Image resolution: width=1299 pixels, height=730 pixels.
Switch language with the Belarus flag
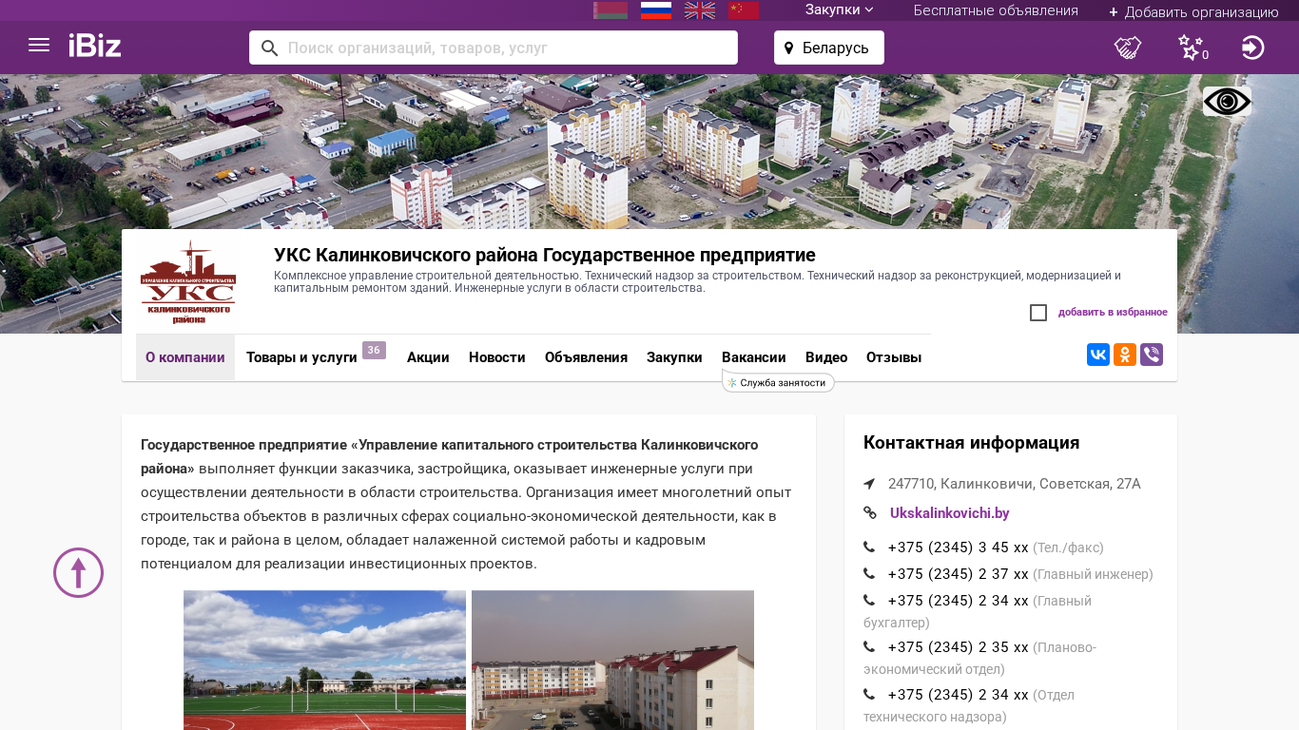[611, 10]
